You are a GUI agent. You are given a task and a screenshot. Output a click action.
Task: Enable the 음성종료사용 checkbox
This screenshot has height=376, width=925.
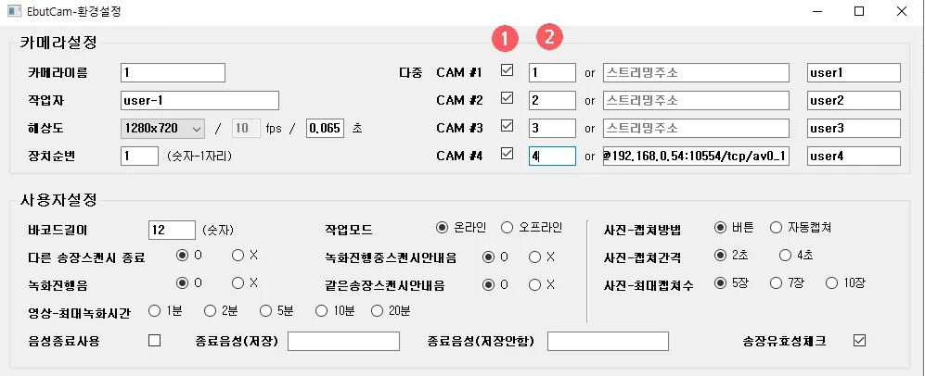click(154, 341)
